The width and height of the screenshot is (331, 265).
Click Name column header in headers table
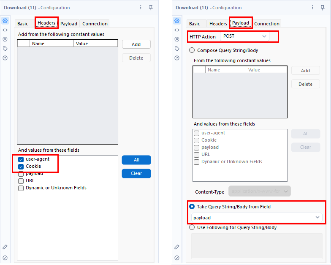52,44
